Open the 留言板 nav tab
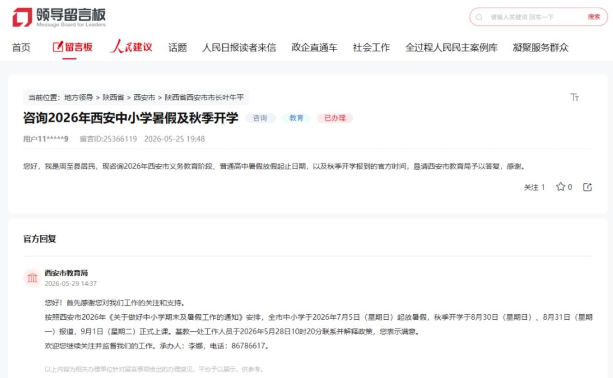The width and height of the screenshot is (613, 378). click(x=72, y=47)
